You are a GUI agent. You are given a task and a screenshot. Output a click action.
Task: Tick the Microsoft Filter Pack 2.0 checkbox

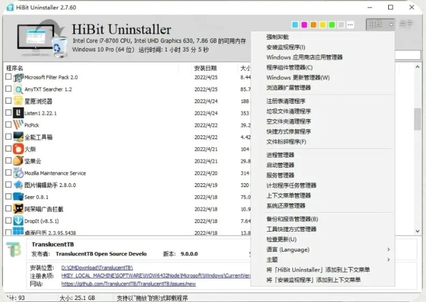click(x=9, y=77)
